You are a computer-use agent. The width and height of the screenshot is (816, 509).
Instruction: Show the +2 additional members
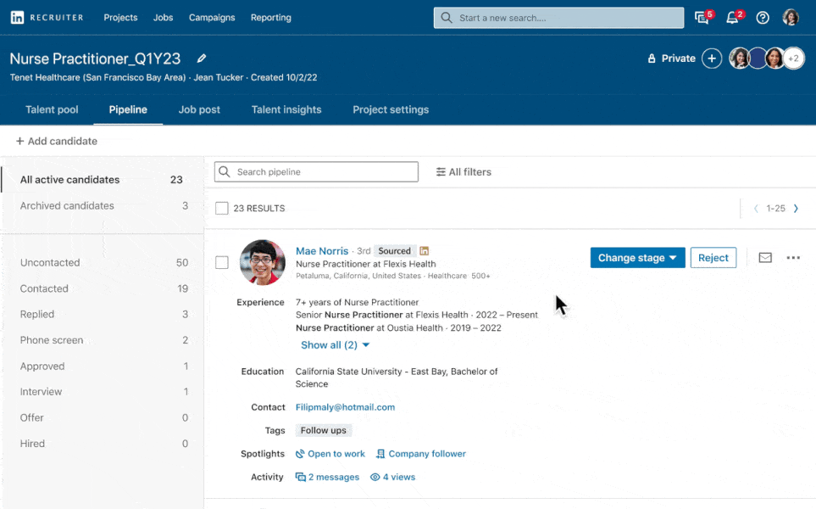pos(794,59)
